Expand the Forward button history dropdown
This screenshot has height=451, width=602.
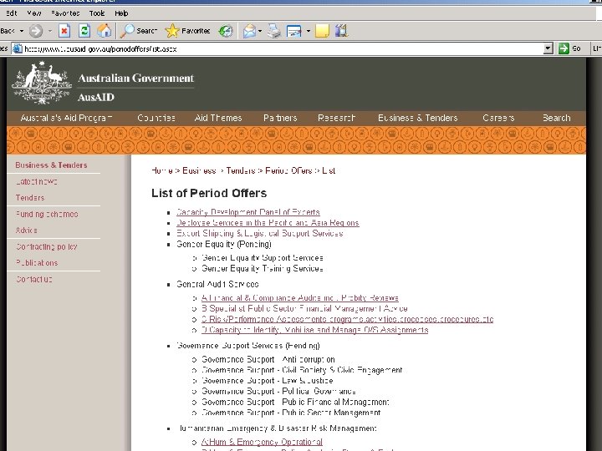50,31
